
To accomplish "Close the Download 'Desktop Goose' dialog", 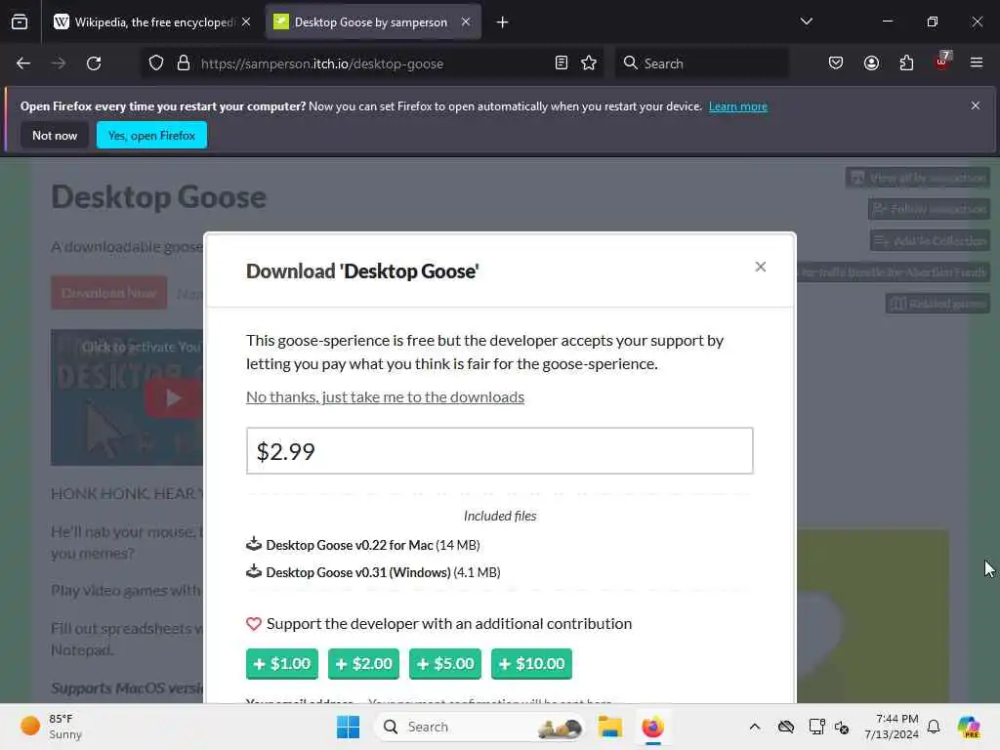I will click(x=760, y=267).
